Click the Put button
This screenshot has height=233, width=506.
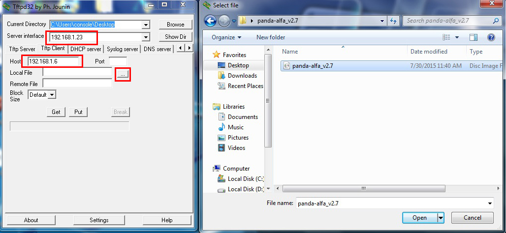click(78, 112)
